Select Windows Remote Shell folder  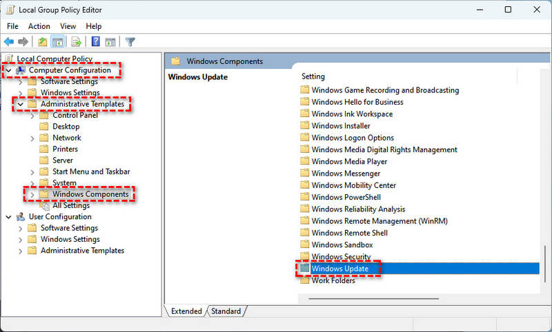tap(350, 233)
